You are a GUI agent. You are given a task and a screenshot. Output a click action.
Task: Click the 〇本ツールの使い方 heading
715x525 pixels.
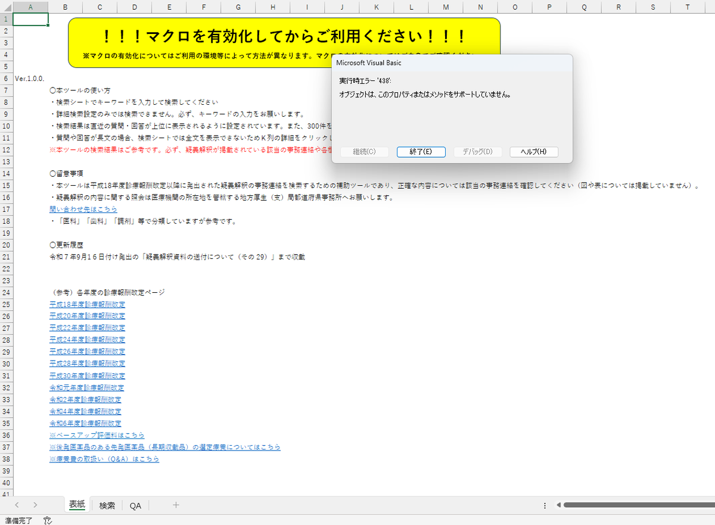tap(80, 90)
